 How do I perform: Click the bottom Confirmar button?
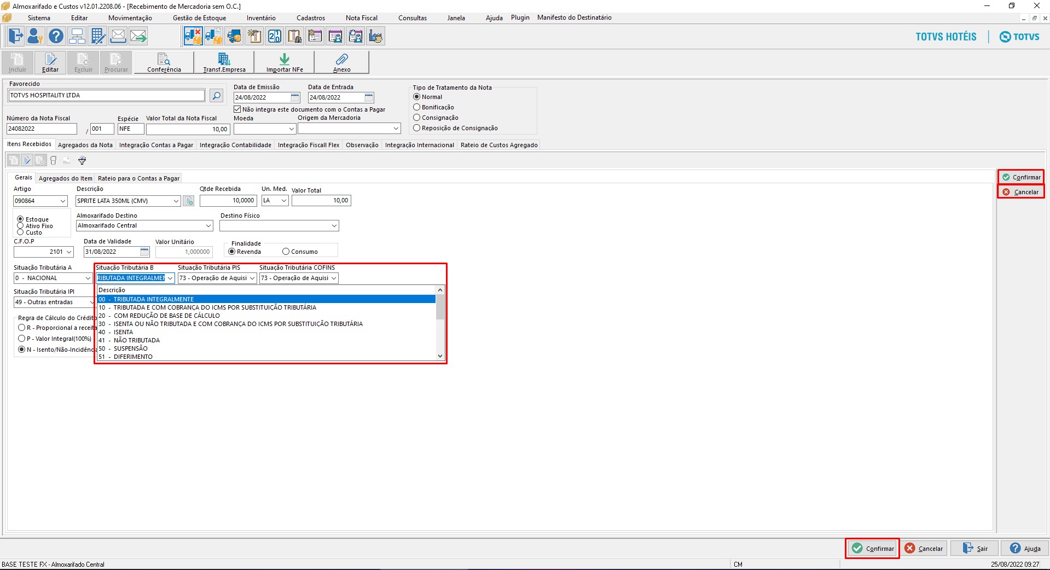point(873,548)
